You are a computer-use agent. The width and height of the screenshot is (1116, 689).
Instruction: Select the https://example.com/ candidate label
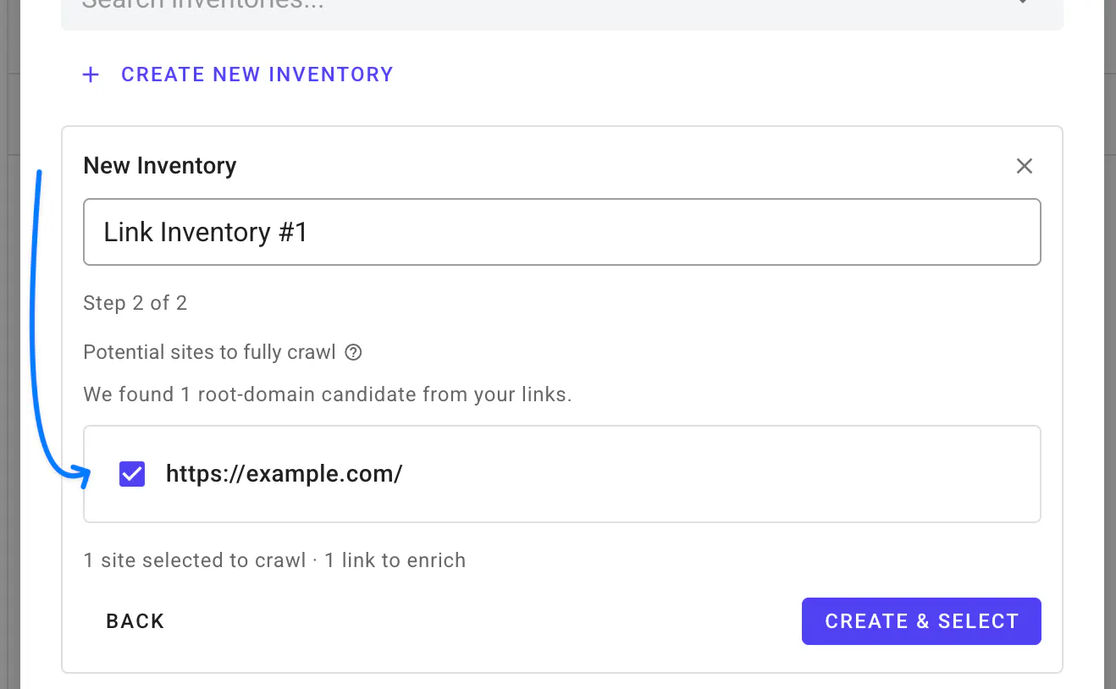pyautogui.click(x=284, y=474)
